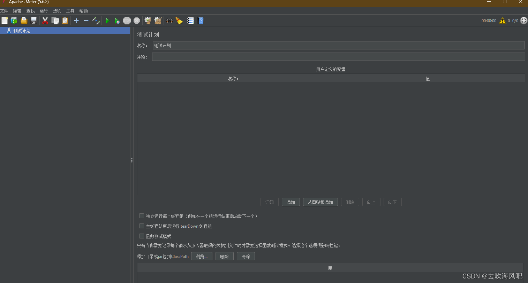Image resolution: width=528 pixels, height=283 pixels.
Task: Save the test plan using the disk icon
Action: [x=33, y=21]
